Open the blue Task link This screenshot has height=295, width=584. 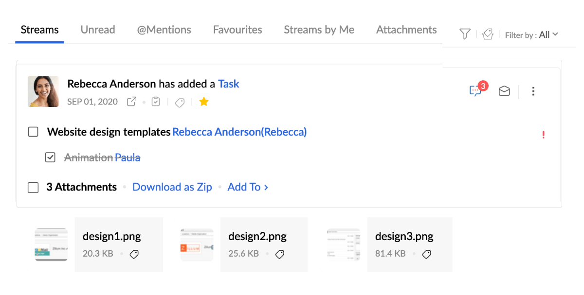(x=228, y=84)
